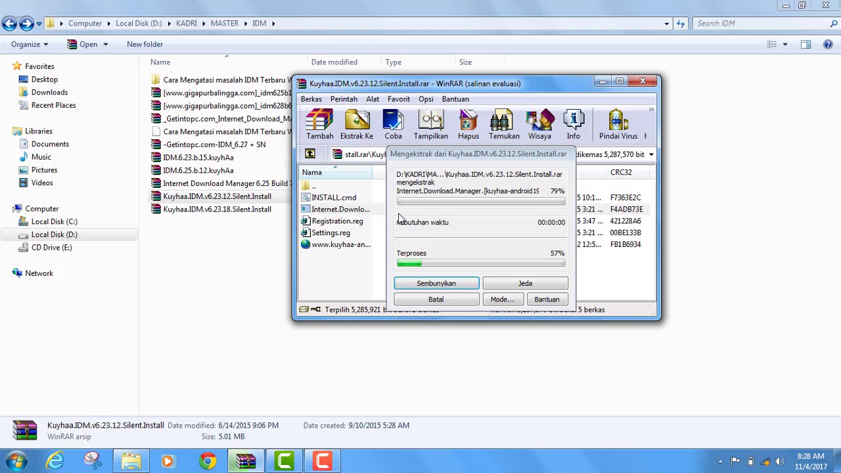Open the File Explorer taskbar icon
Image resolution: width=841 pixels, height=473 pixels.
pyautogui.click(x=131, y=461)
